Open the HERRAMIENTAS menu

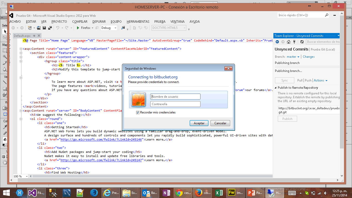[138, 22]
